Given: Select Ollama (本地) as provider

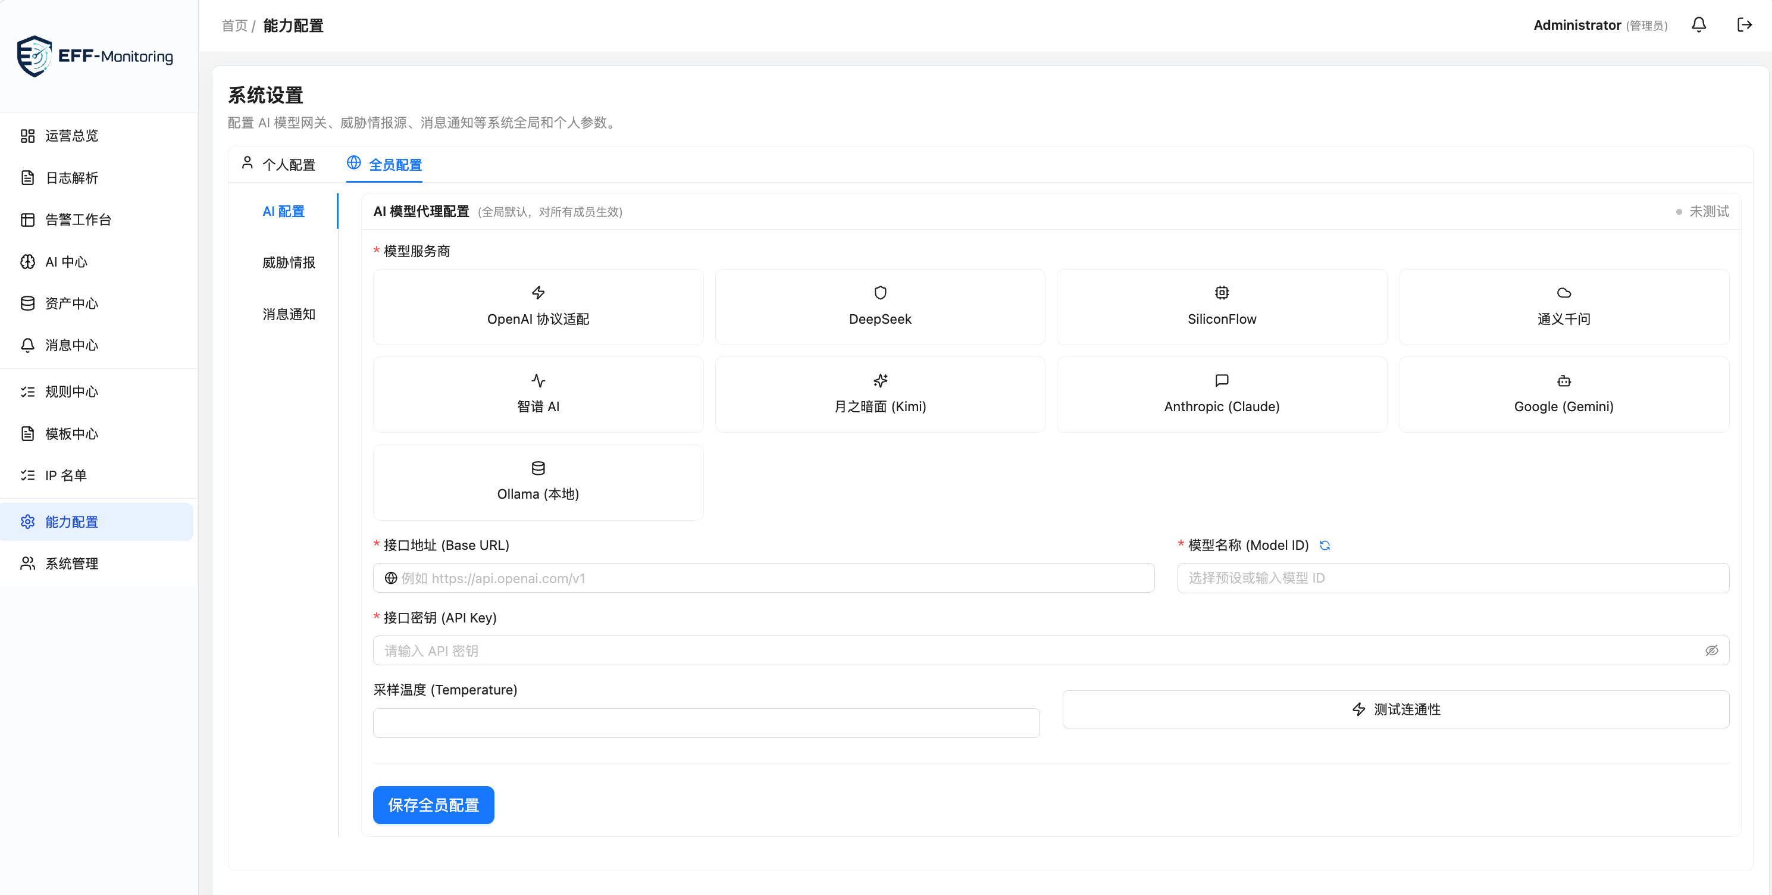Looking at the screenshot, I should [x=538, y=482].
